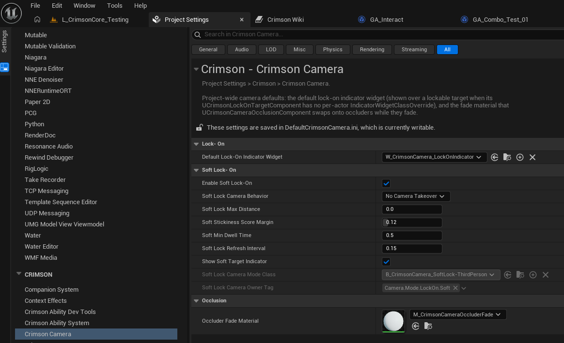Collapse the Crimson - Crimson Camera header

pos(196,69)
